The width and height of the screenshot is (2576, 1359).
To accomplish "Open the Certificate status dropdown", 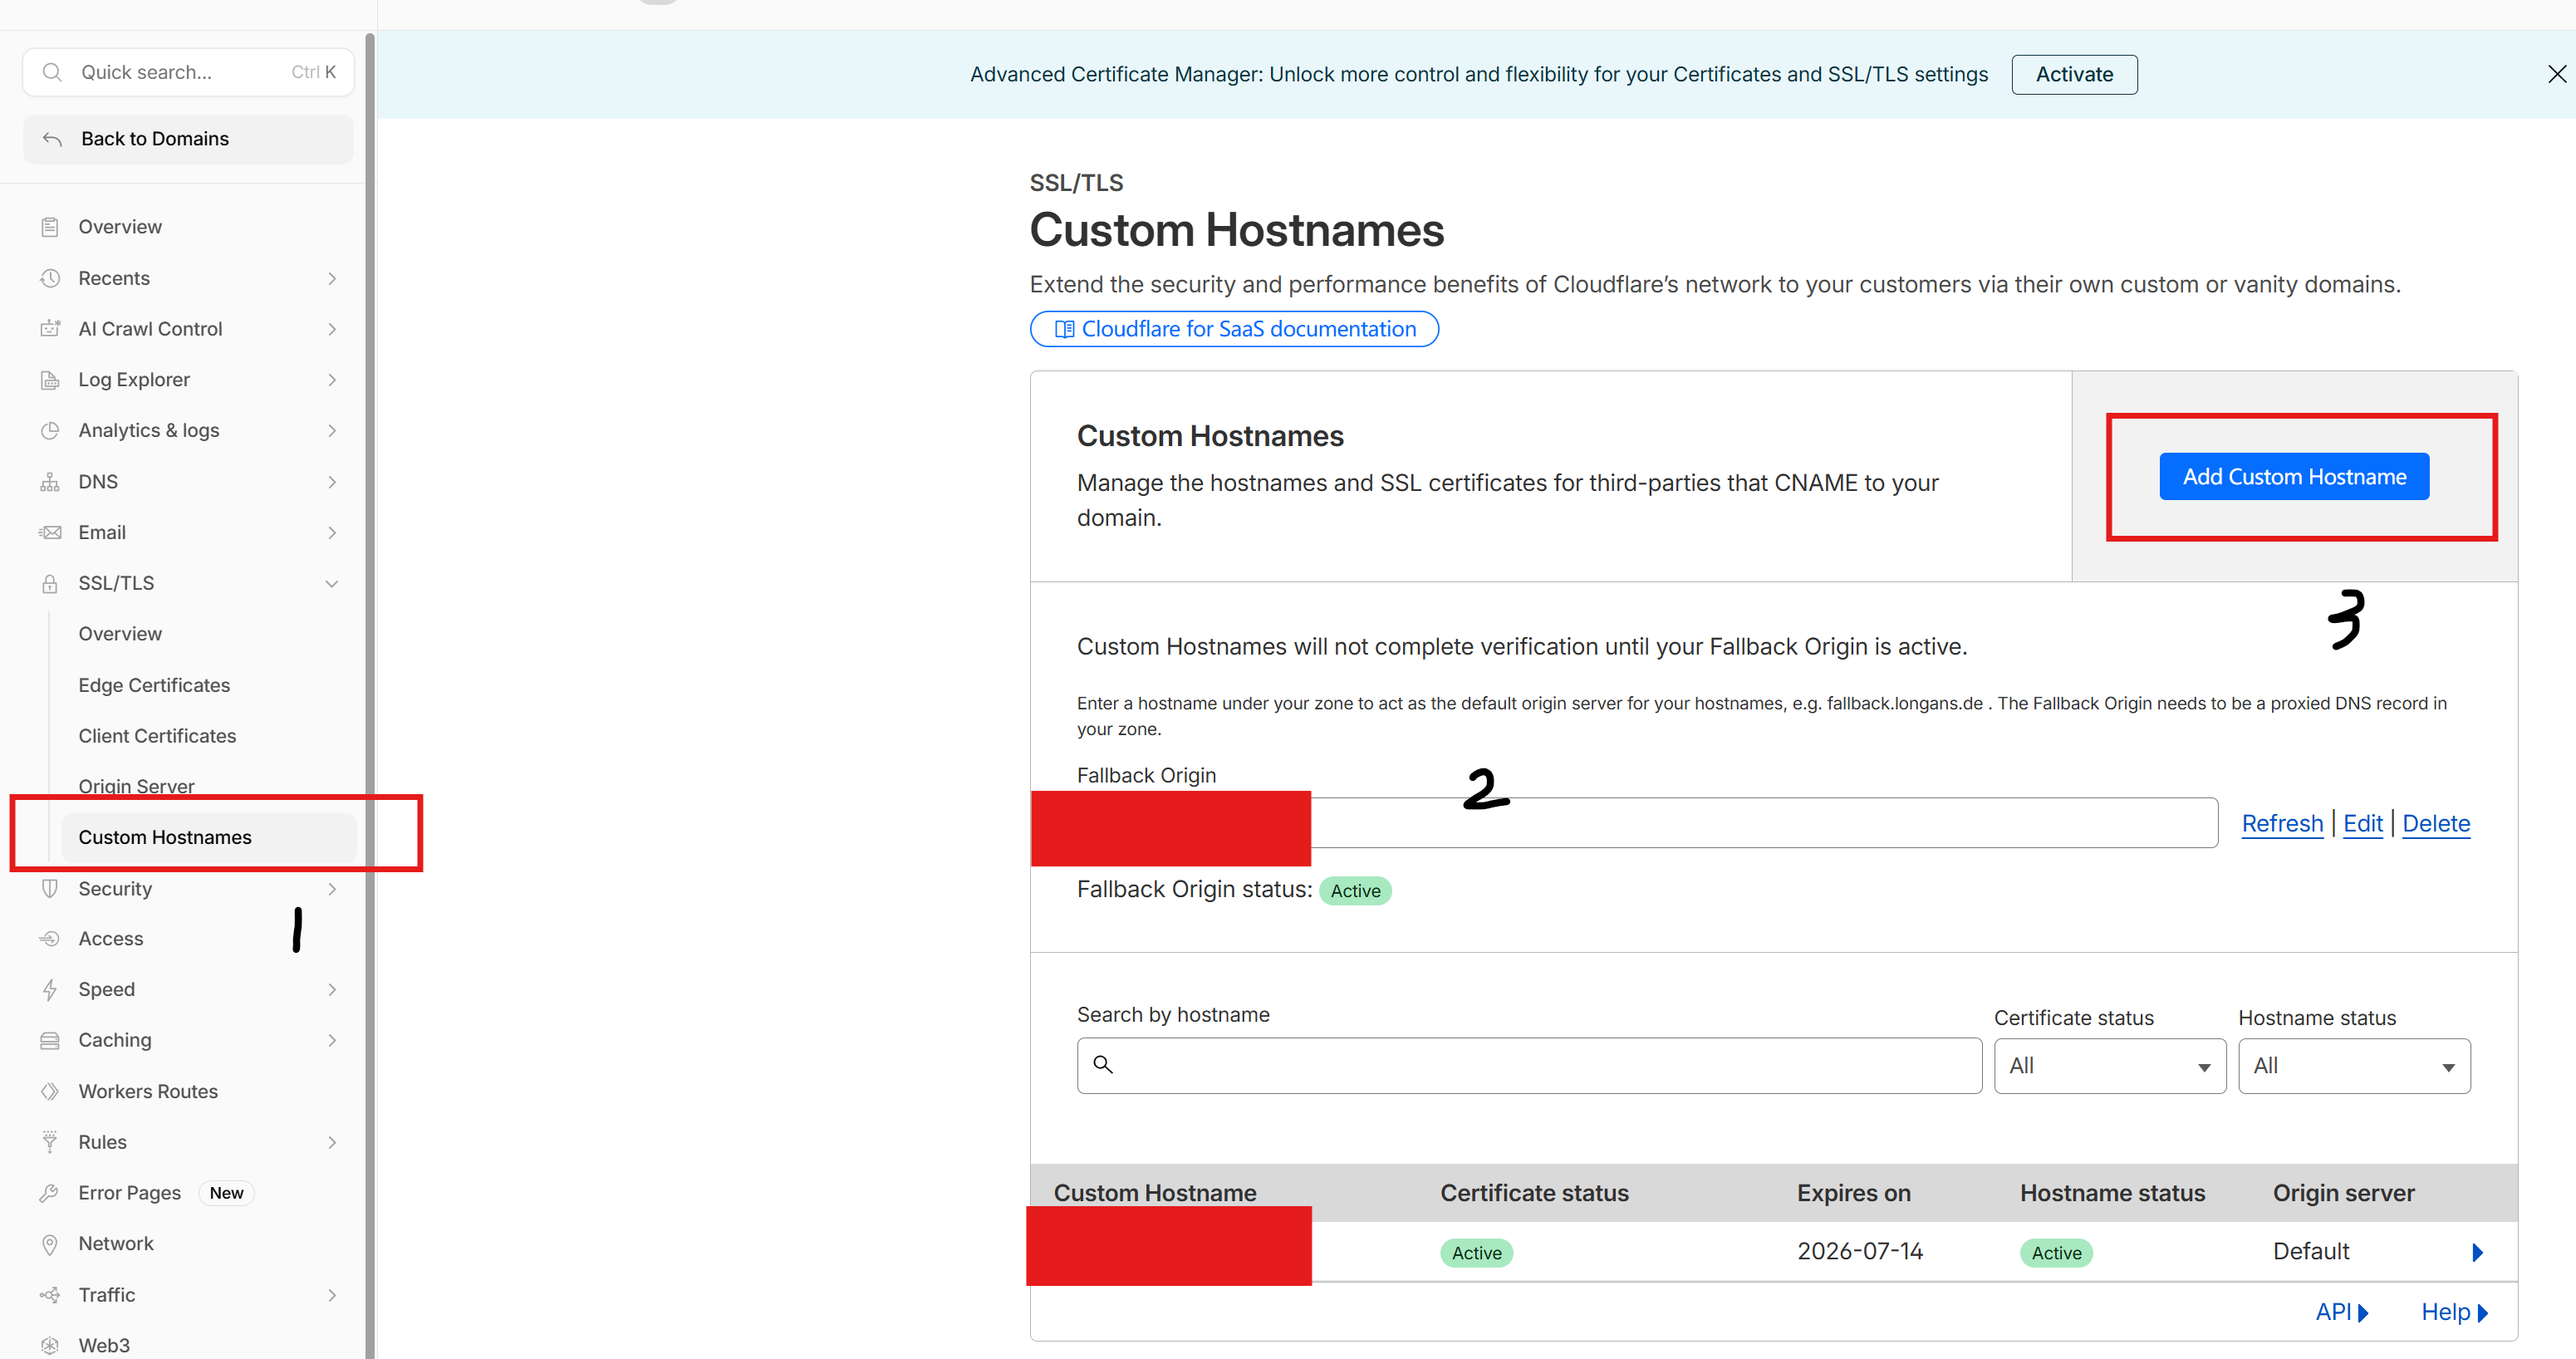I will 2109,1066.
